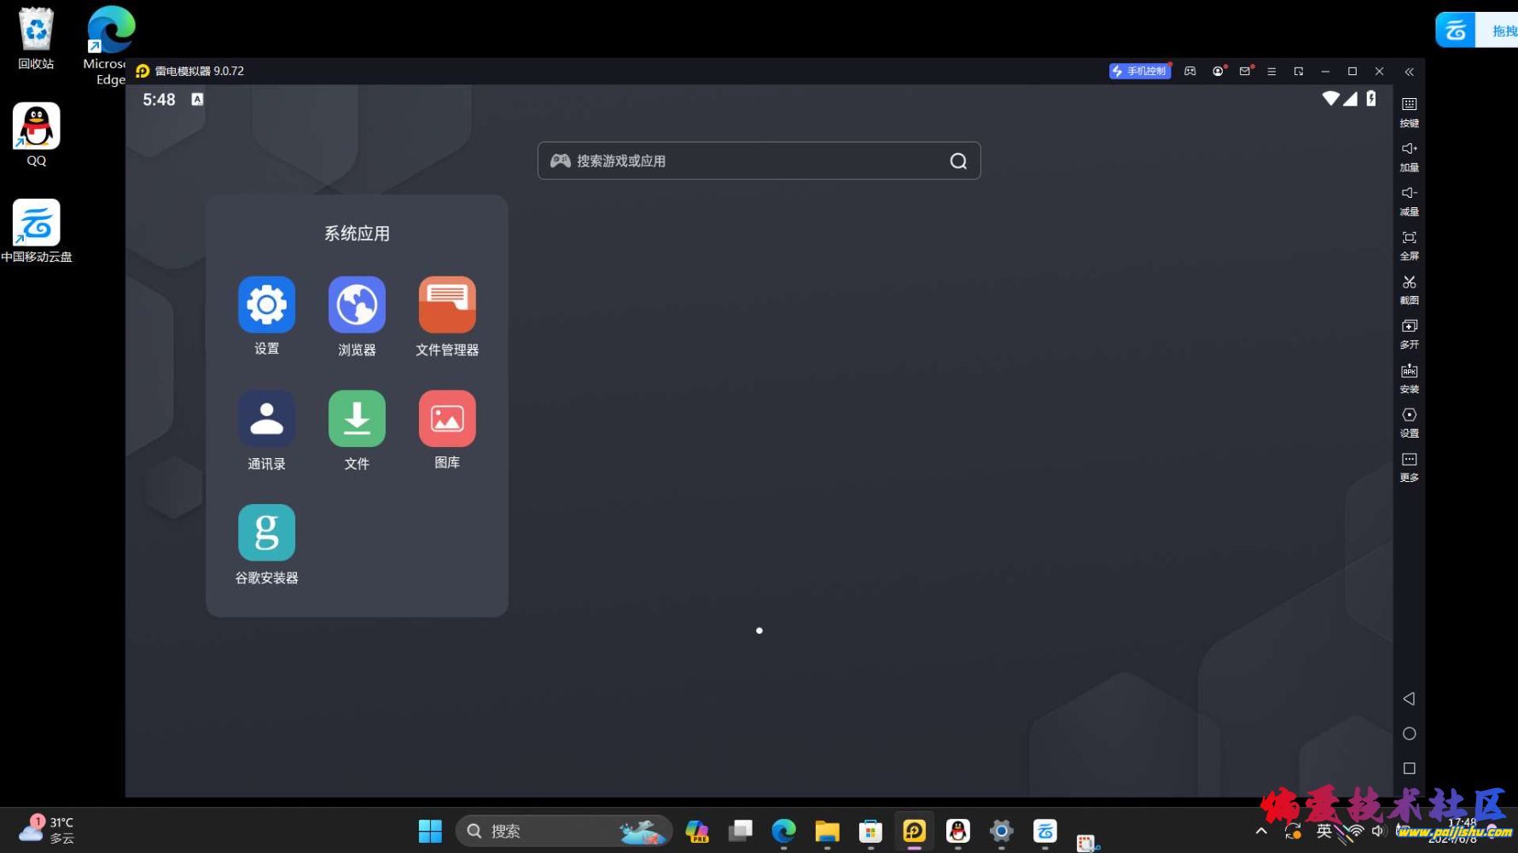Expand the 更多 sidebar options
Viewport: 1518px width, 853px height.
click(1409, 465)
